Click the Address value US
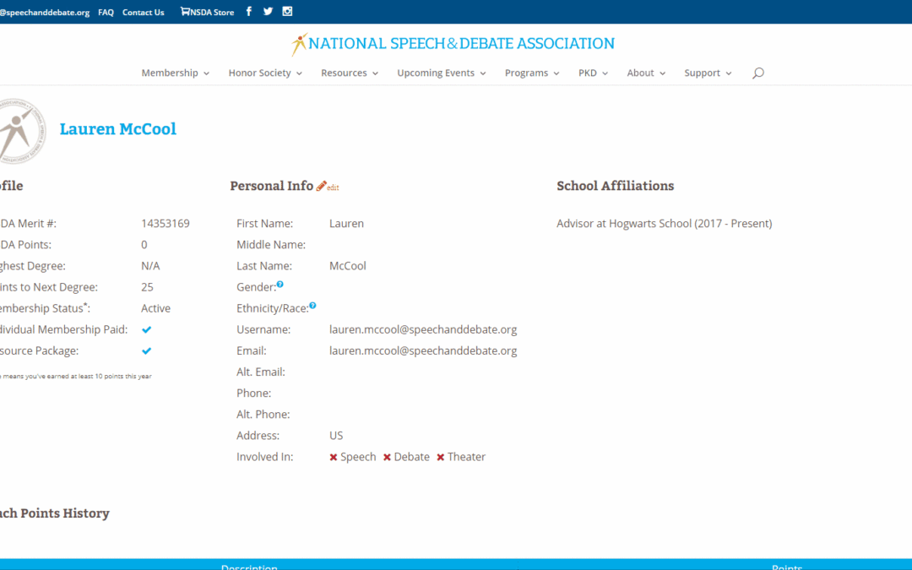The image size is (912, 570). click(336, 436)
